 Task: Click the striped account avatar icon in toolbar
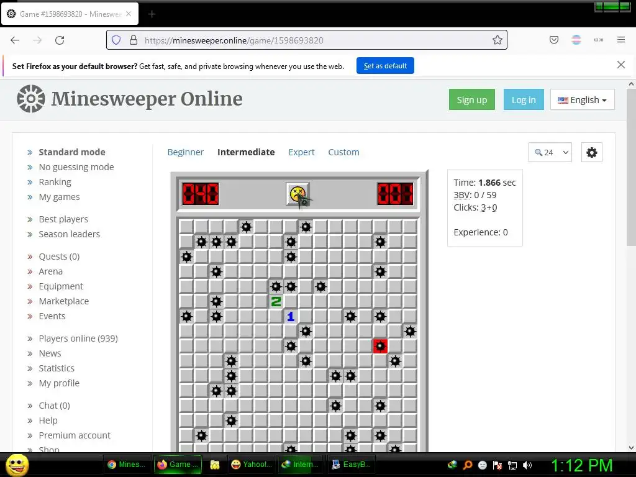click(x=576, y=40)
